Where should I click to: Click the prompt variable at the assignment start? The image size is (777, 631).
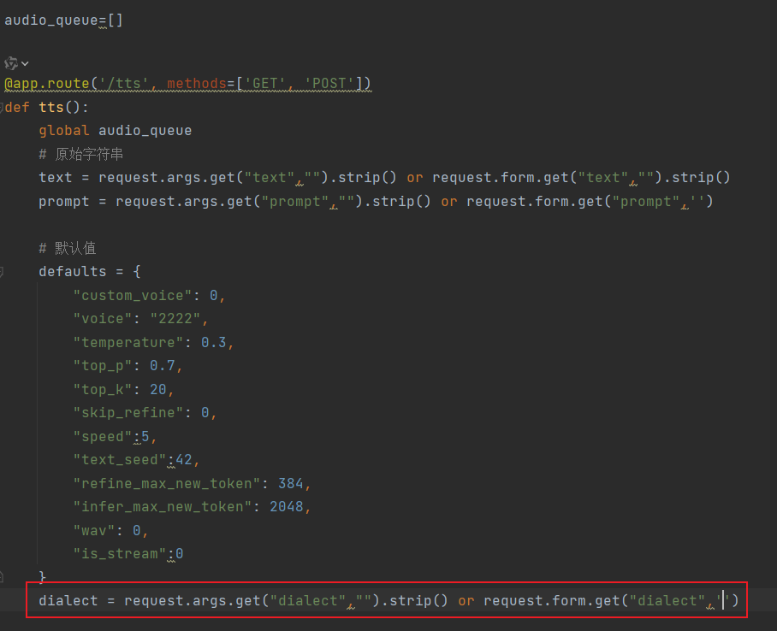tap(64, 201)
